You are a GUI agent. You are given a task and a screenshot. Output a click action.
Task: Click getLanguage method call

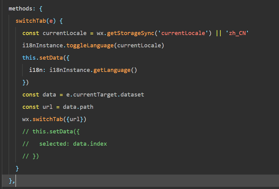[x=112, y=70]
